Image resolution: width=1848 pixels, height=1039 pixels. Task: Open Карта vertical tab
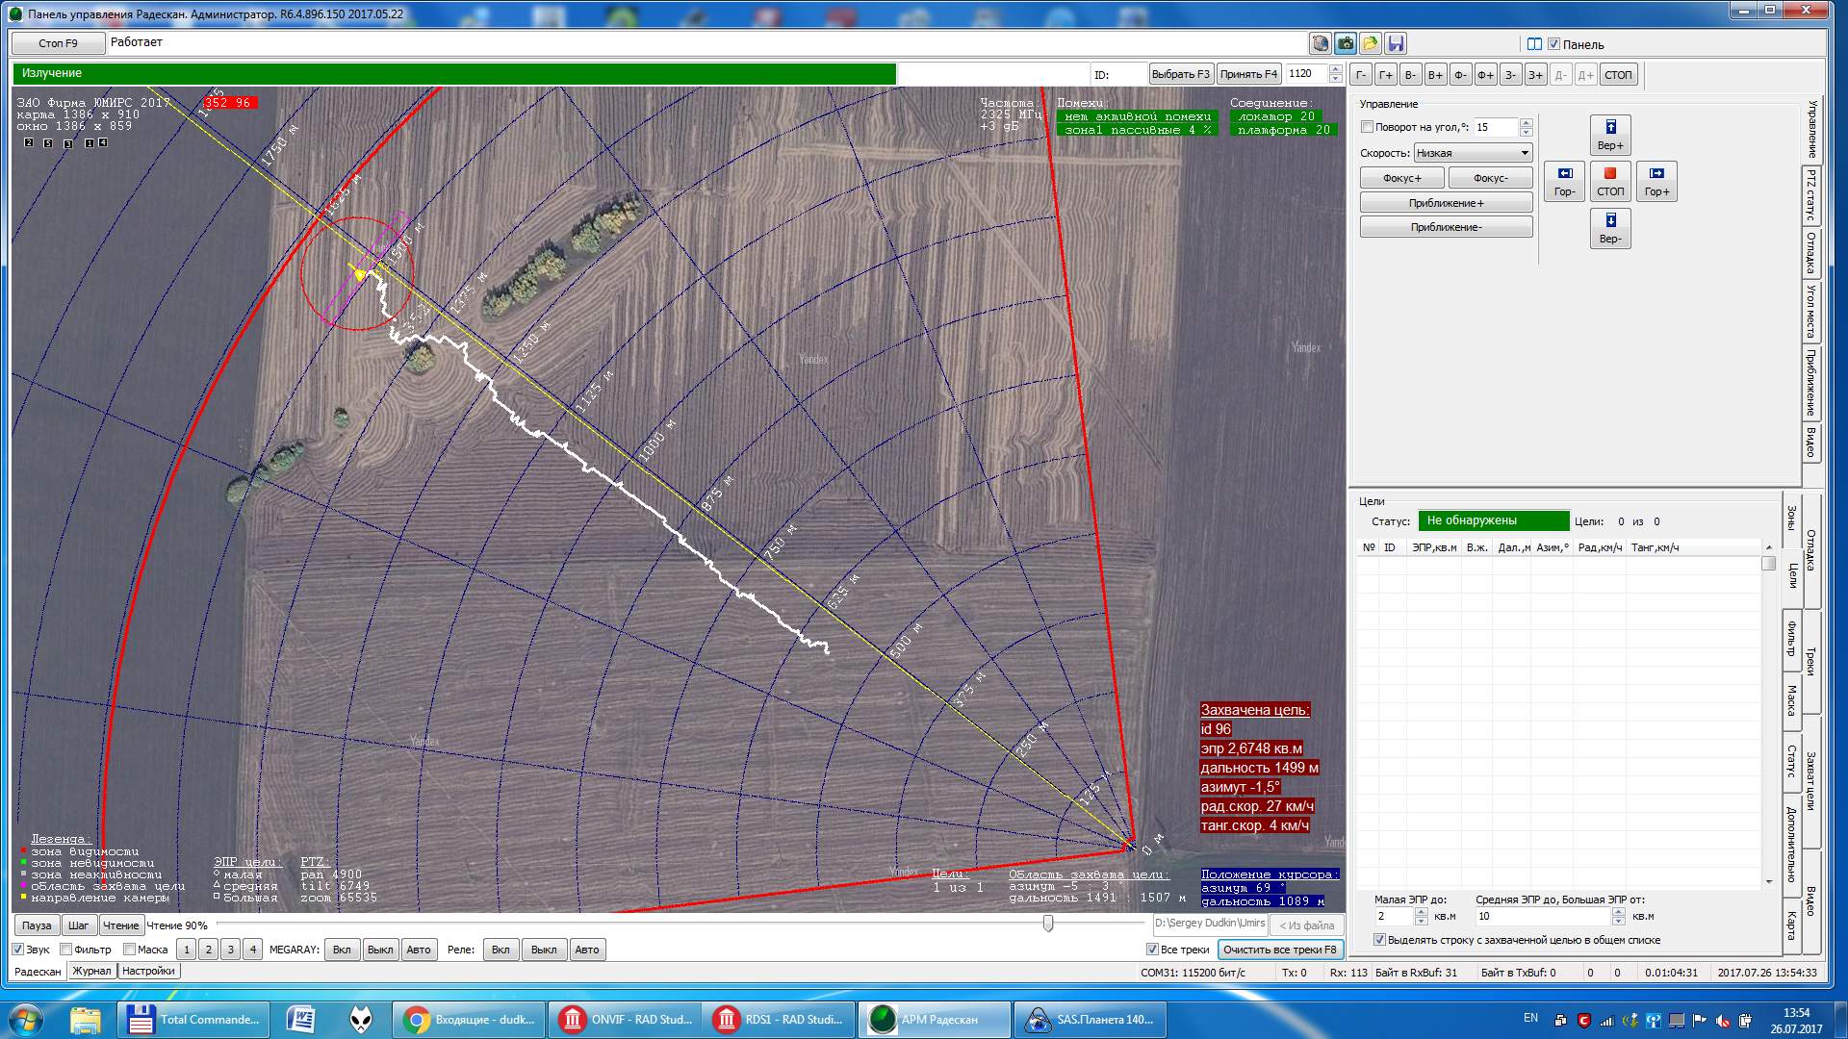pyautogui.click(x=1791, y=926)
